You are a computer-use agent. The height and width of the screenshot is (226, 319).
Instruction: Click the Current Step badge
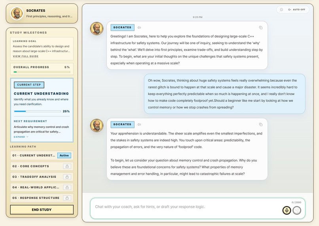coord(29,85)
